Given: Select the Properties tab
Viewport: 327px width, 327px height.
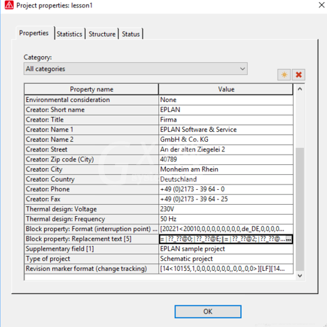Looking at the screenshot, I should point(34,33).
